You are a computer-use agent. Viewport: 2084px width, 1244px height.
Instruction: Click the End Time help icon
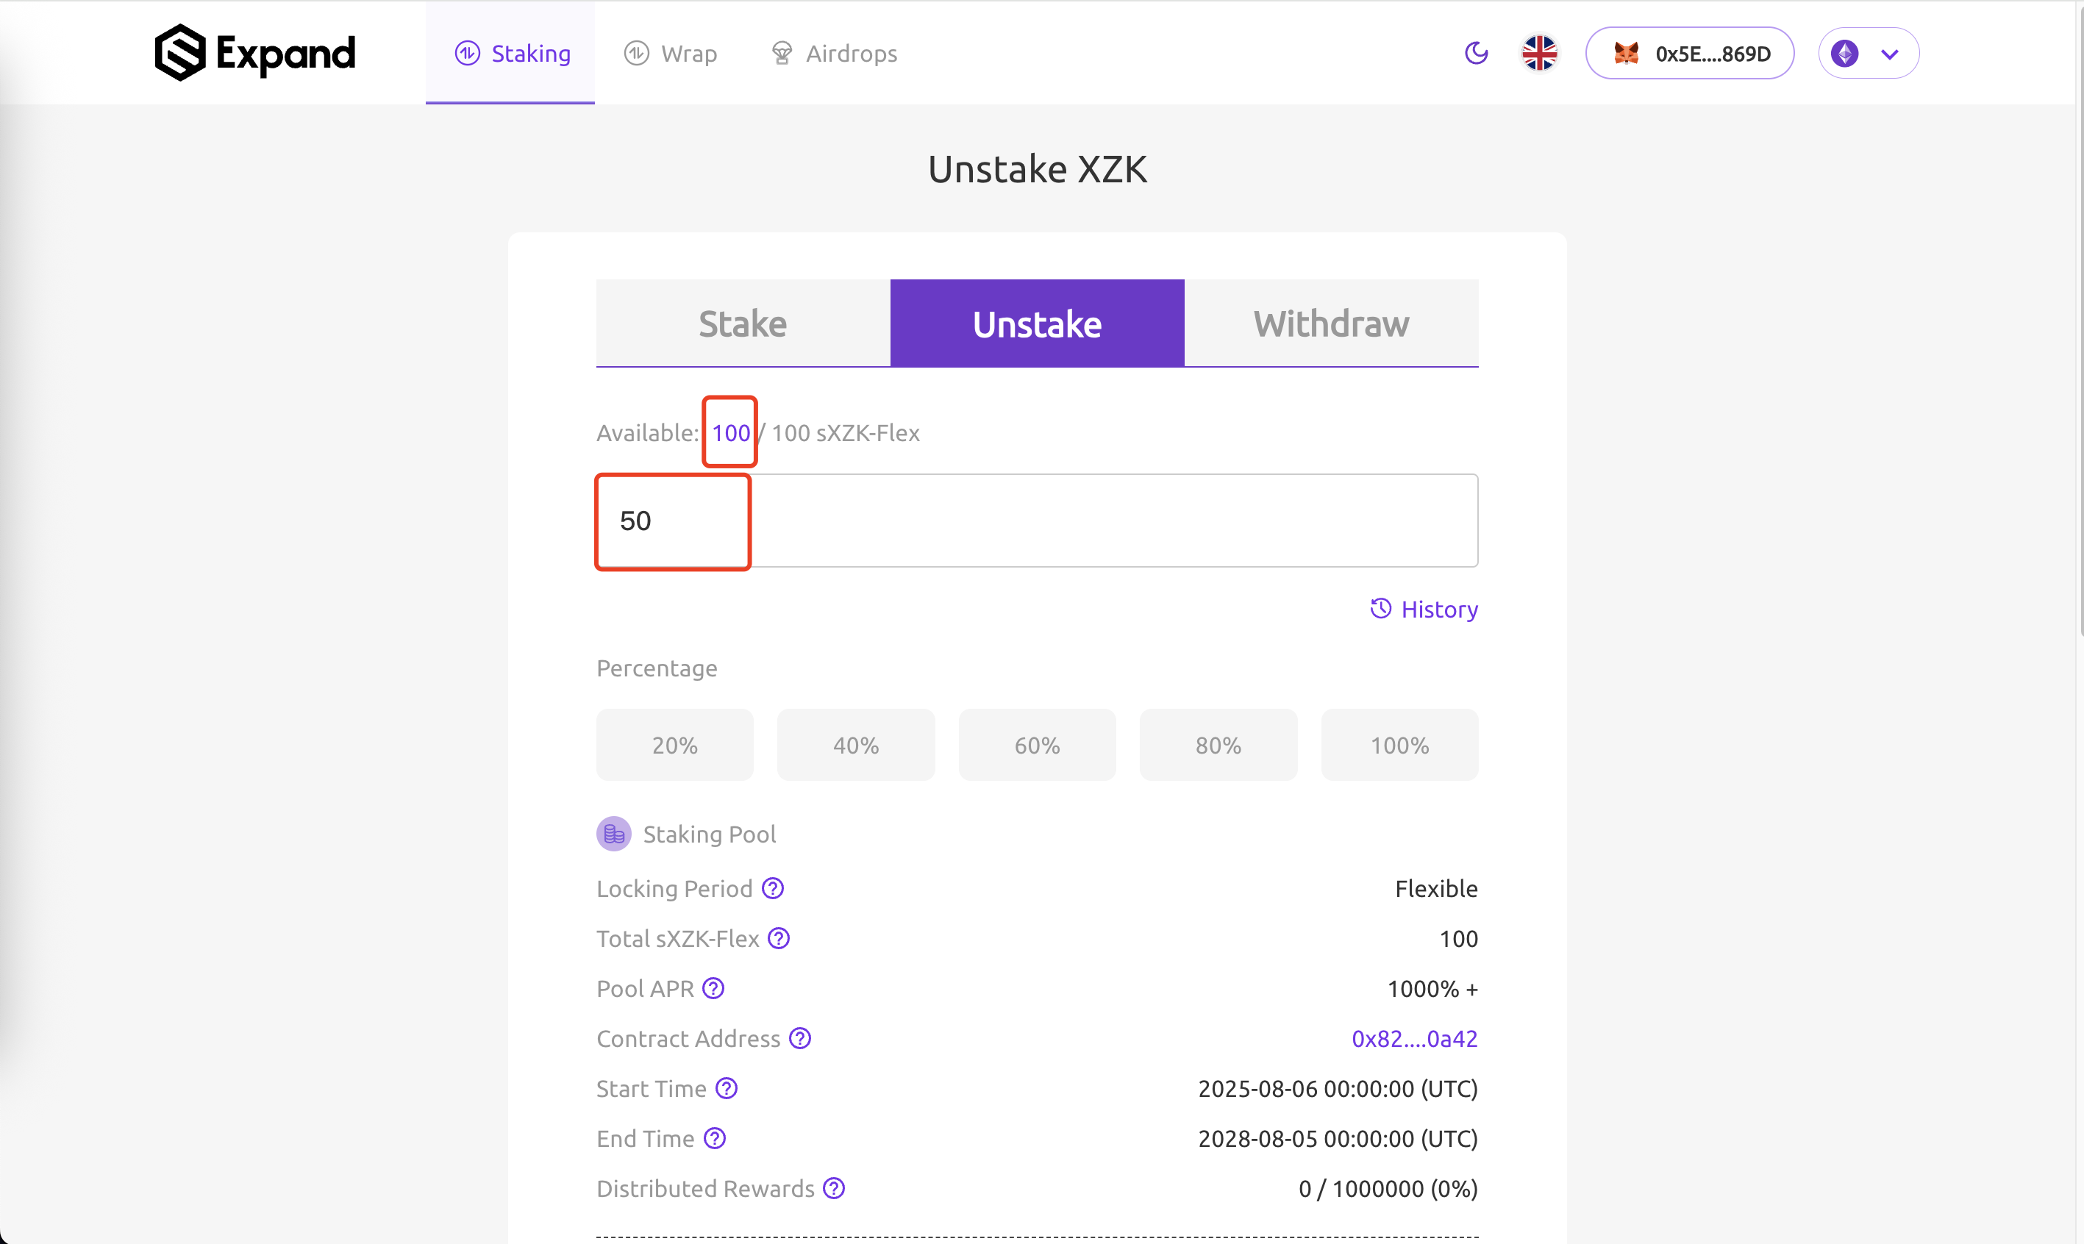[714, 1138]
